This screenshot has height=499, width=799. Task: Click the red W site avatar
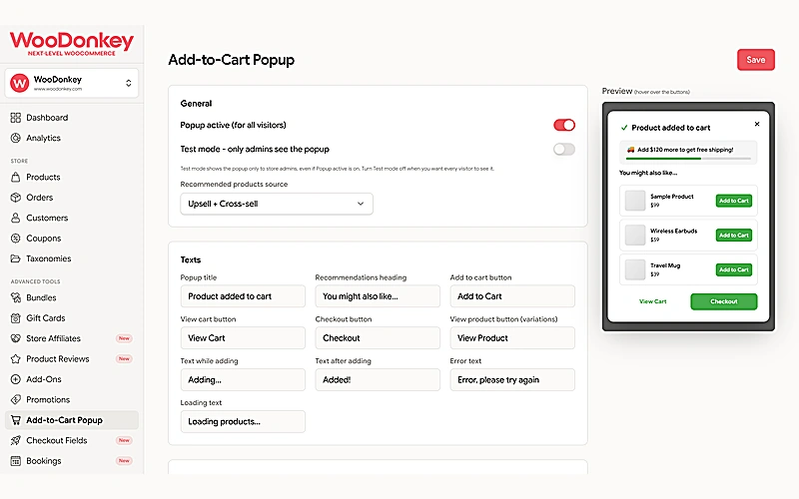pos(19,83)
